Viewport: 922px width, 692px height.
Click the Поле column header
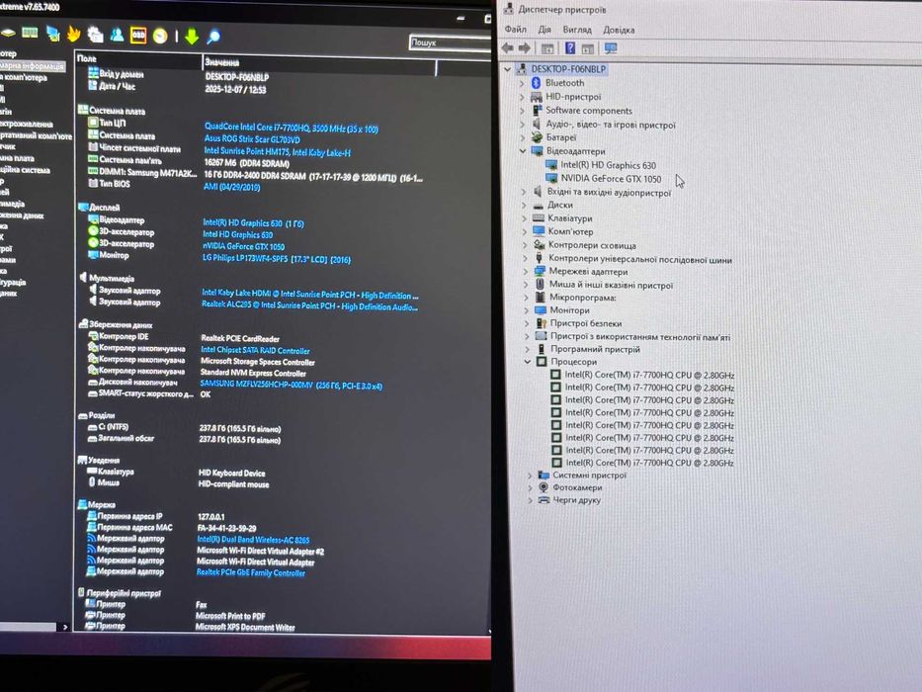[138, 59]
